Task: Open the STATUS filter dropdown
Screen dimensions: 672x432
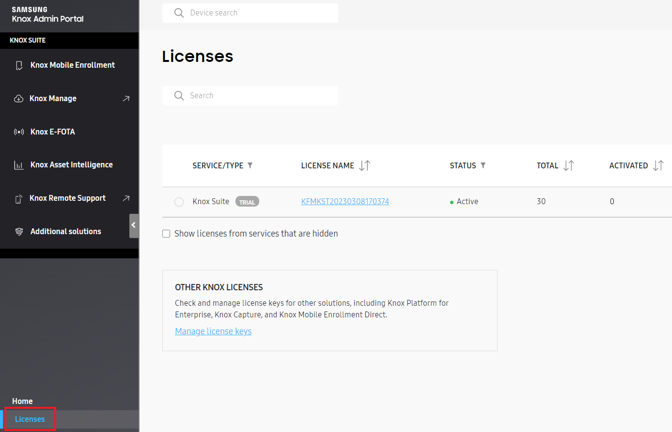Action: 483,165
